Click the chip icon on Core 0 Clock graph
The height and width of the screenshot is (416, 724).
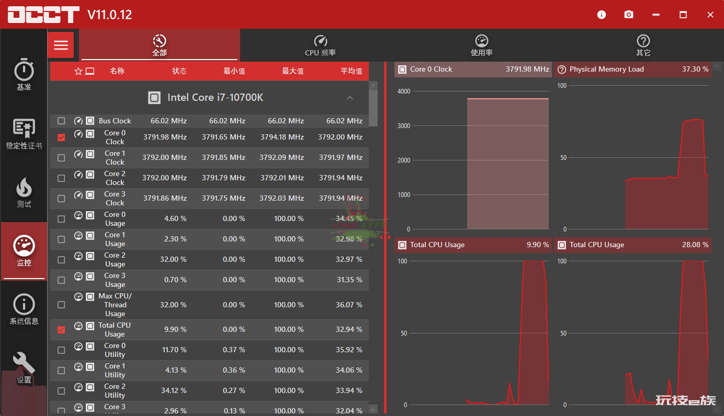(402, 69)
